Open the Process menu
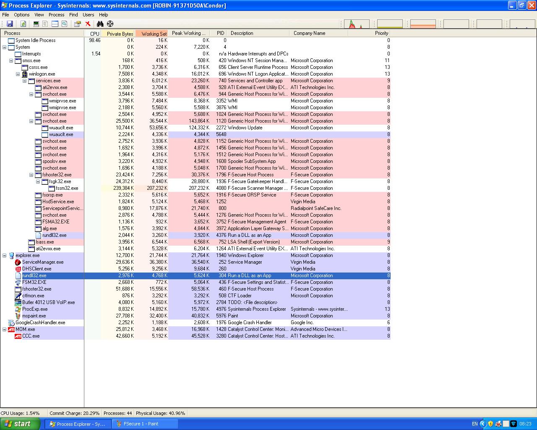The width and height of the screenshot is (537, 430). click(x=57, y=15)
